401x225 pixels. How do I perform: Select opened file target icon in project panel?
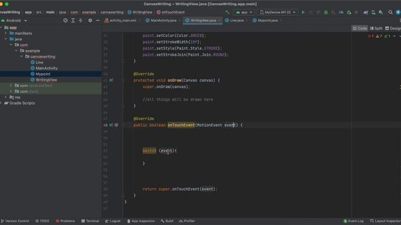(65, 21)
